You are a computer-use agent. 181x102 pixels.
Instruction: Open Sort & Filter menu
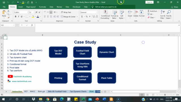[x=163, y=14]
